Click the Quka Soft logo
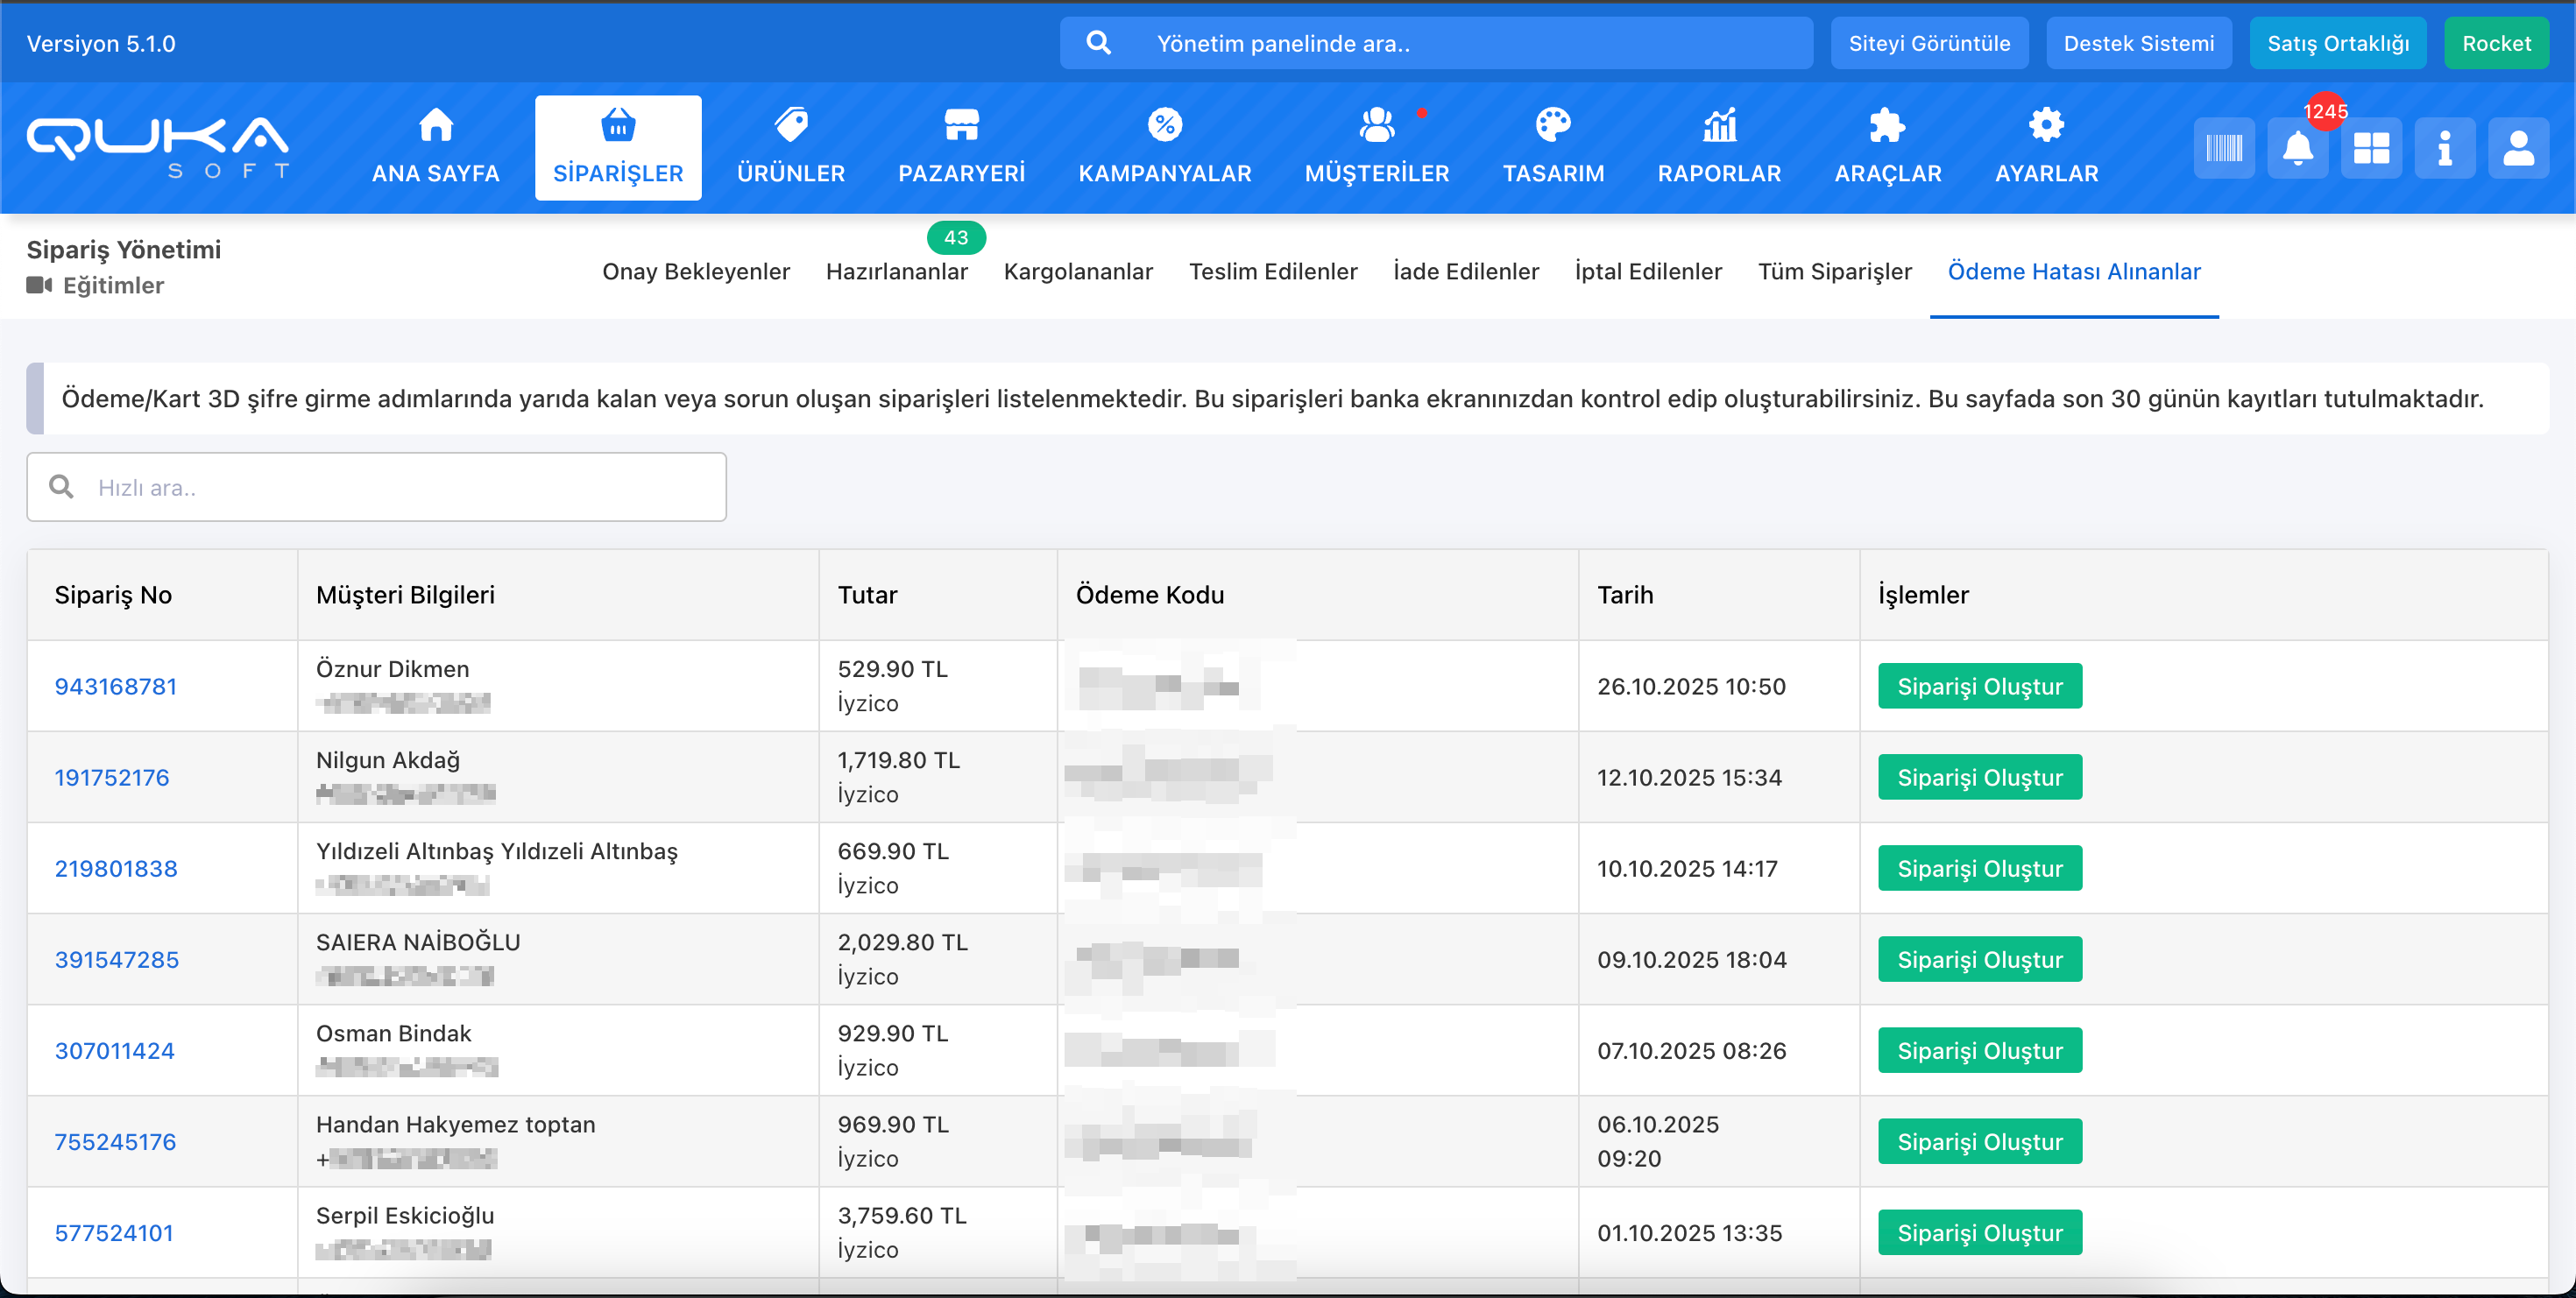This screenshot has width=2576, height=1298. click(x=158, y=147)
